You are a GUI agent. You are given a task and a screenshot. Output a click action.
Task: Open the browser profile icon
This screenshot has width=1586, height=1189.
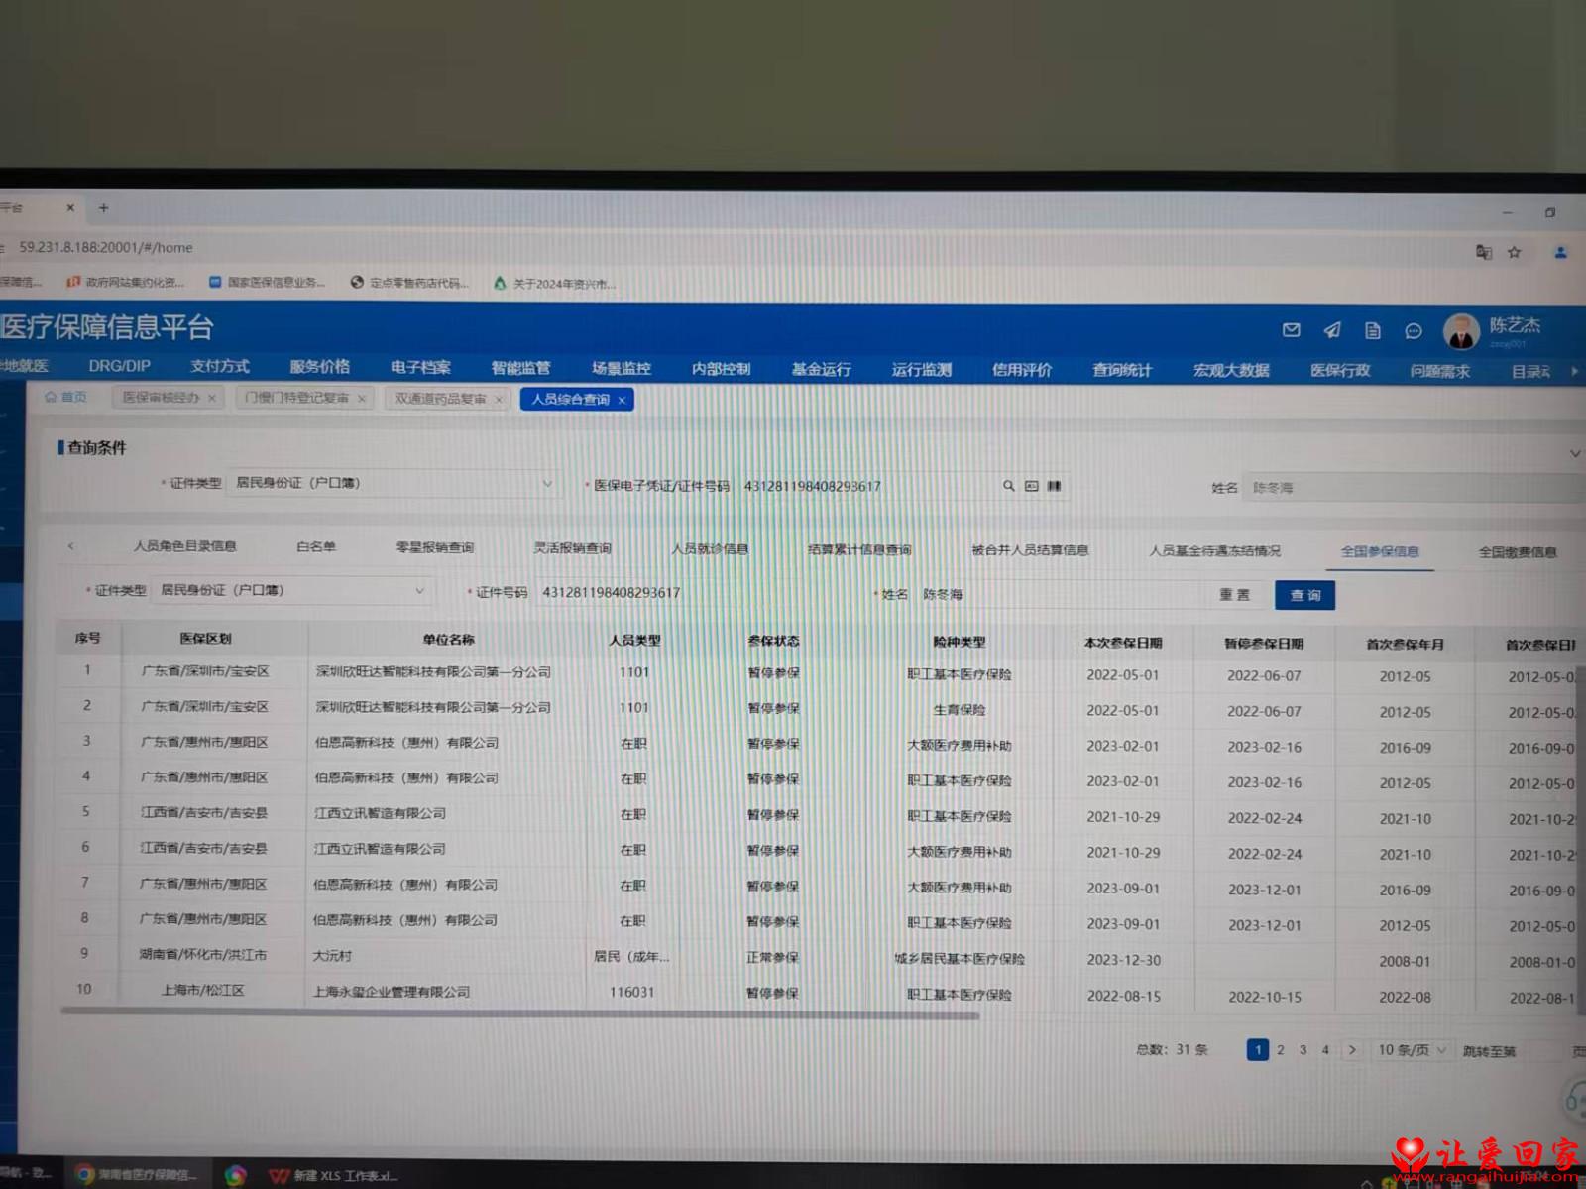1560,253
